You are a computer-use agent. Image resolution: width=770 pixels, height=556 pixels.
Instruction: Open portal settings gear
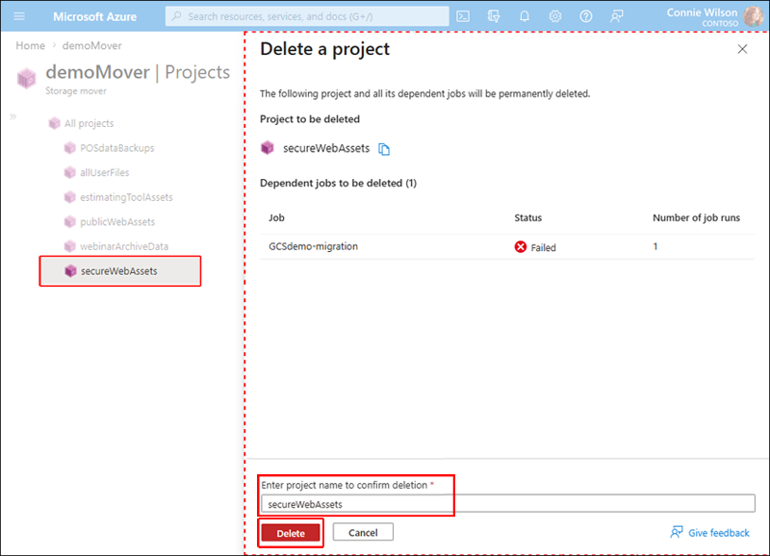(555, 16)
